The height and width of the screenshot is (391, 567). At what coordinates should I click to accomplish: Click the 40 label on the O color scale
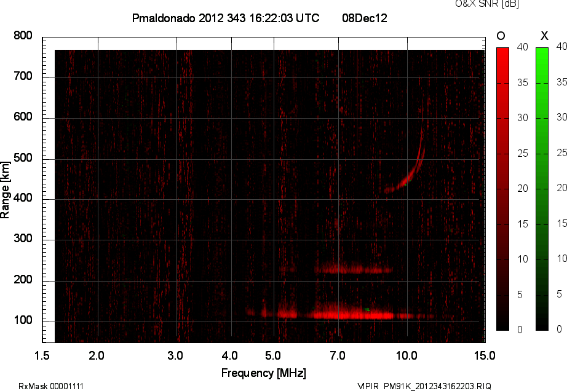click(522, 47)
